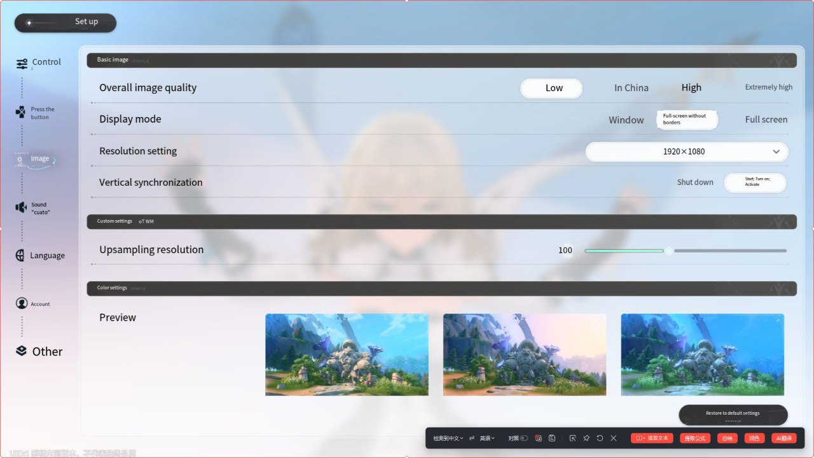Select the first color preview thumbnail

tap(347, 355)
